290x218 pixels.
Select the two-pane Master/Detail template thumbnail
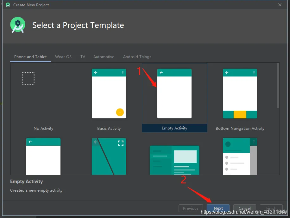click(x=174, y=160)
